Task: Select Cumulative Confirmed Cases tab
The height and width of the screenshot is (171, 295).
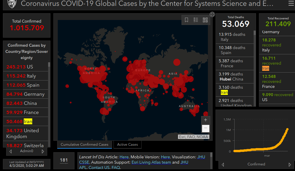Action: (84, 145)
